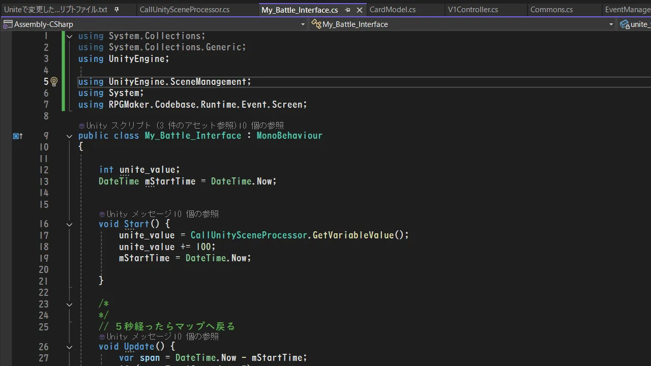The height and width of the screenshot is (366, 651).
Task: Click 'DateTime.Now' on line 19
Action: click(216, 258)
